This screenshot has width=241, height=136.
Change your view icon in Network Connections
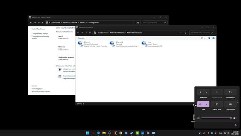pyautogui.click(x=202, y=38)
